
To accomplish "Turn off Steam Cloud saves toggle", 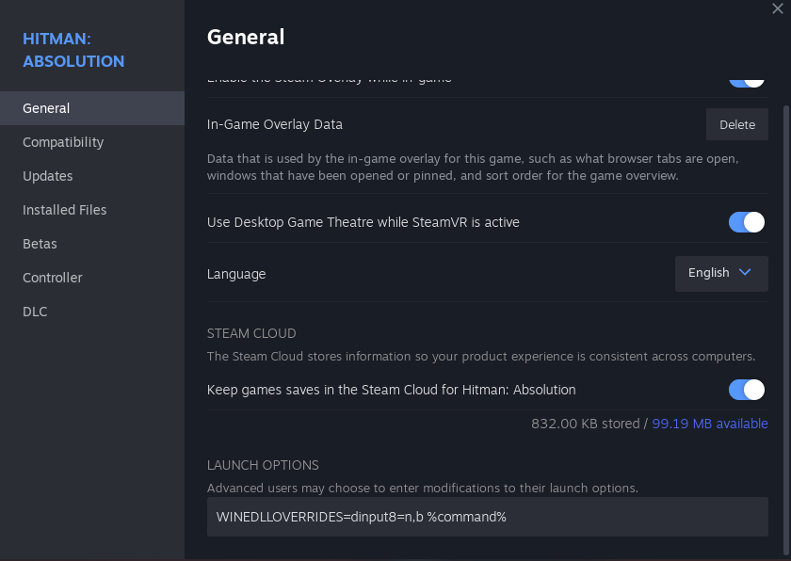I will click(747, 390).
